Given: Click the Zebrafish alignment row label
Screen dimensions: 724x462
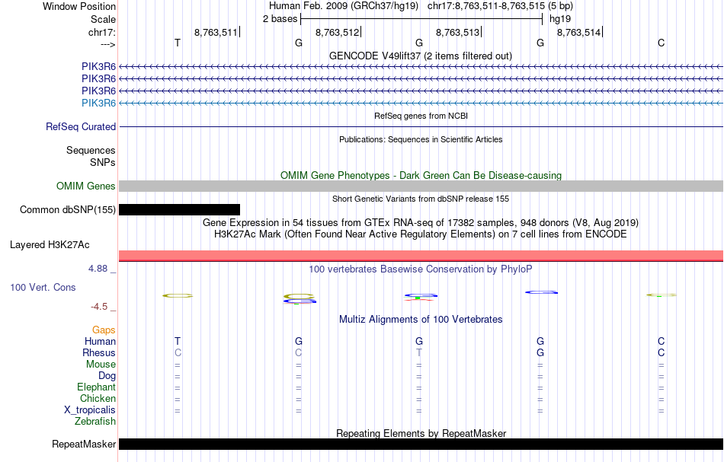Looking at the screenshot, I should (x=95, y=421).
